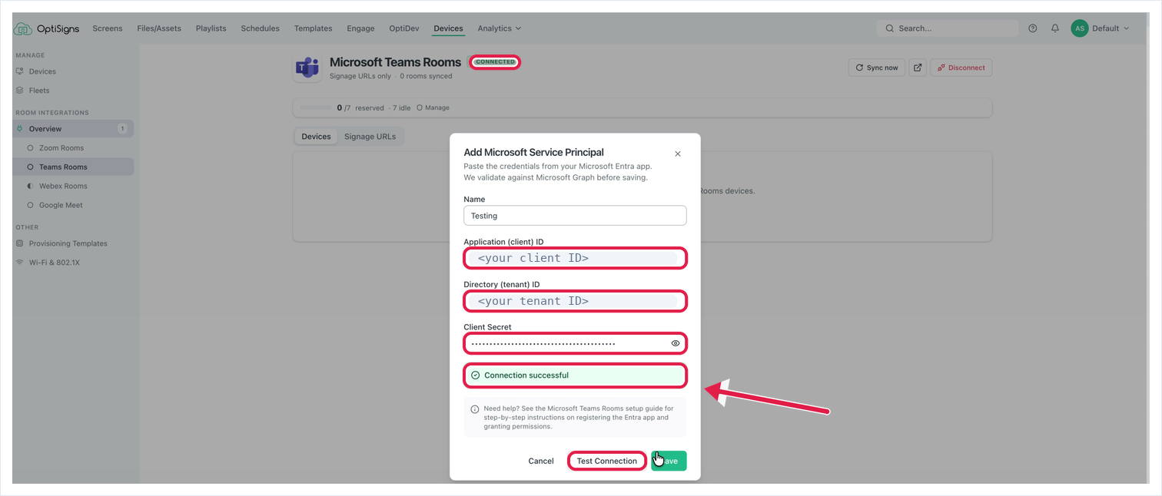Viewport: 1162px width, 496px height.
Task: Click the Disconnect button
Action: 961,68
